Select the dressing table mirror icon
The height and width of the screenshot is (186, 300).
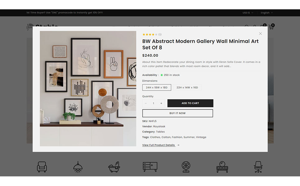(x=222, y=167)
